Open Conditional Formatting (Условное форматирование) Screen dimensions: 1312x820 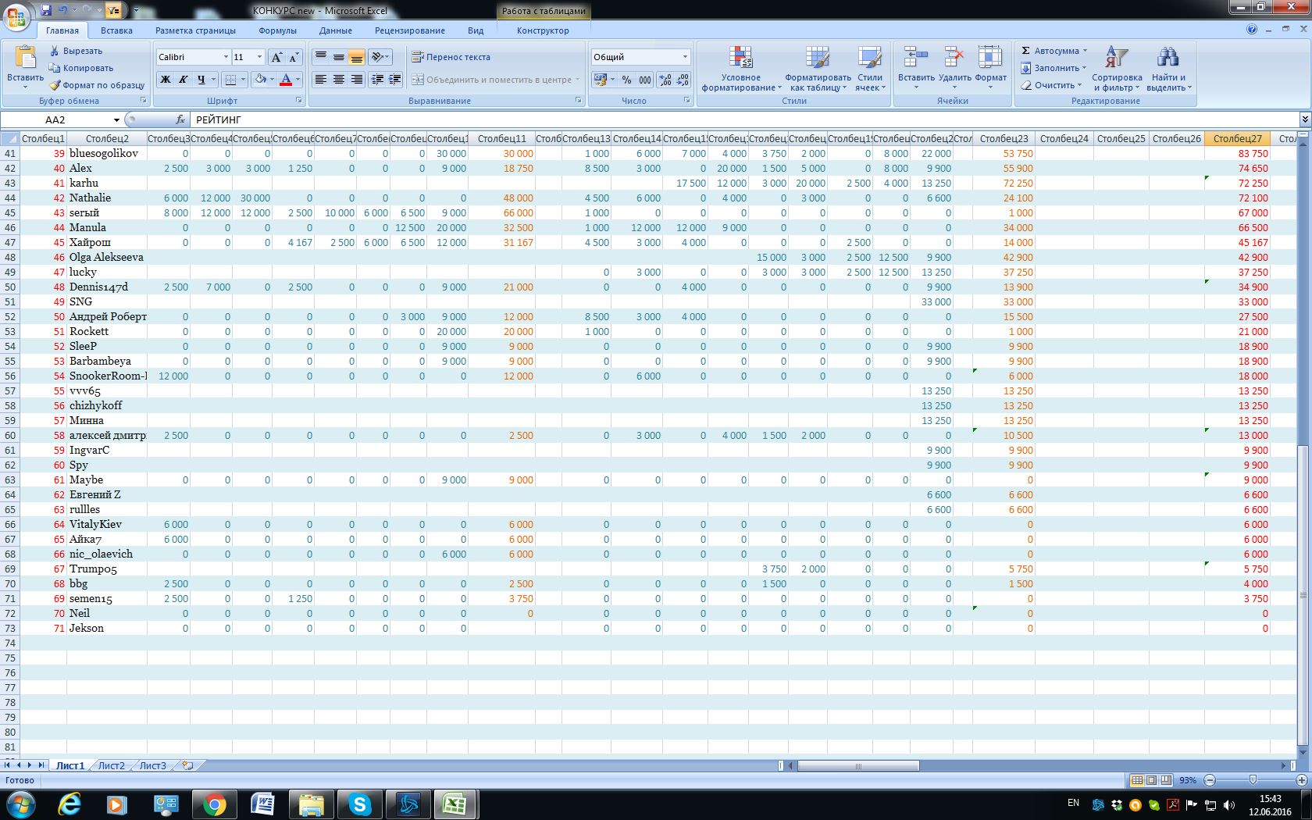[740, 59]
